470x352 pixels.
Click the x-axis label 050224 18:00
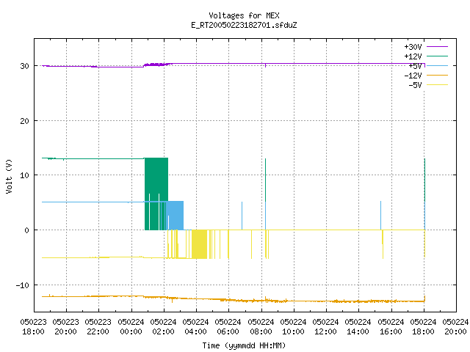tap(424, 327)
